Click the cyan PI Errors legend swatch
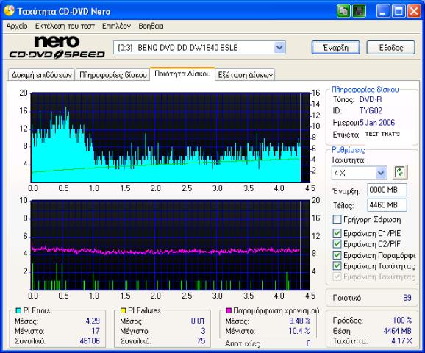 (x=18, y=310)
